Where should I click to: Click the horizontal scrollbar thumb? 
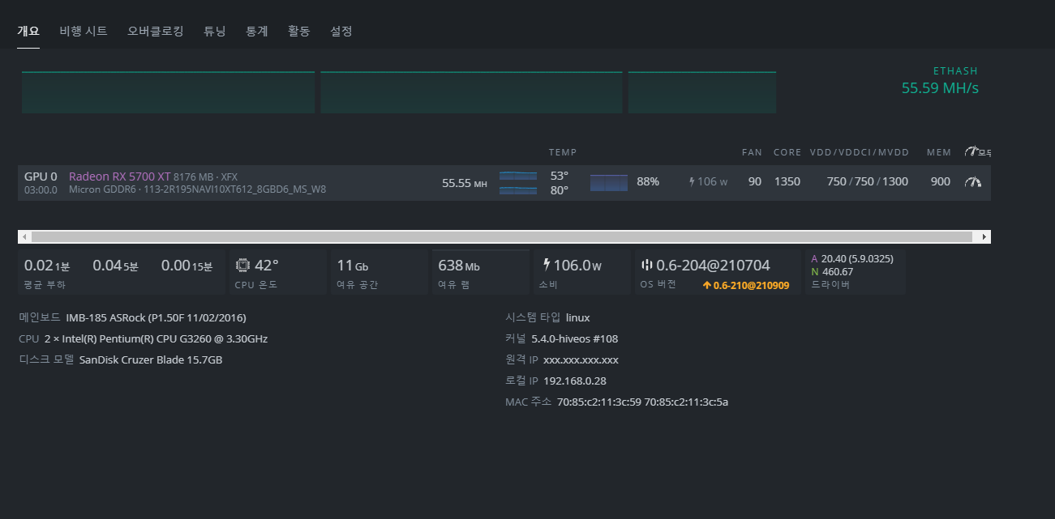tap(501, 237)
